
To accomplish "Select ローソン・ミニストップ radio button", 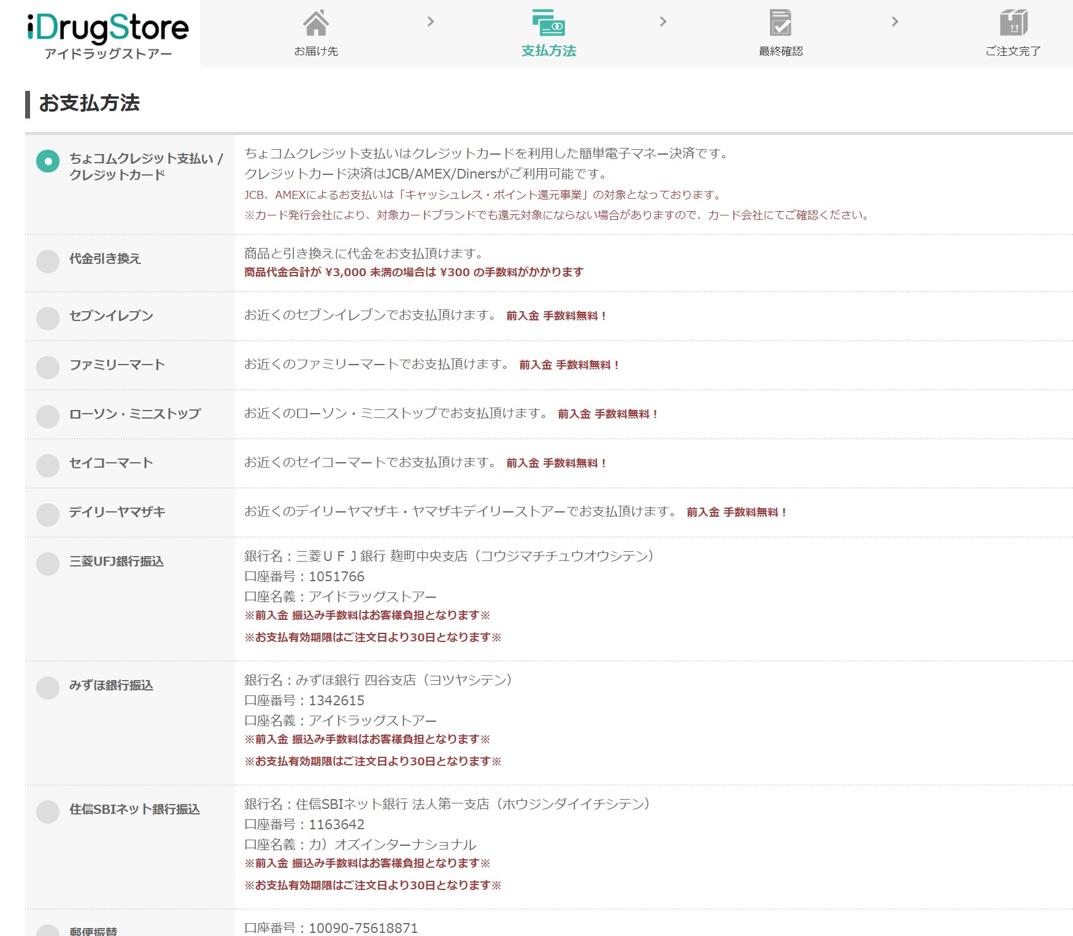I will click(x=48, y=417).
